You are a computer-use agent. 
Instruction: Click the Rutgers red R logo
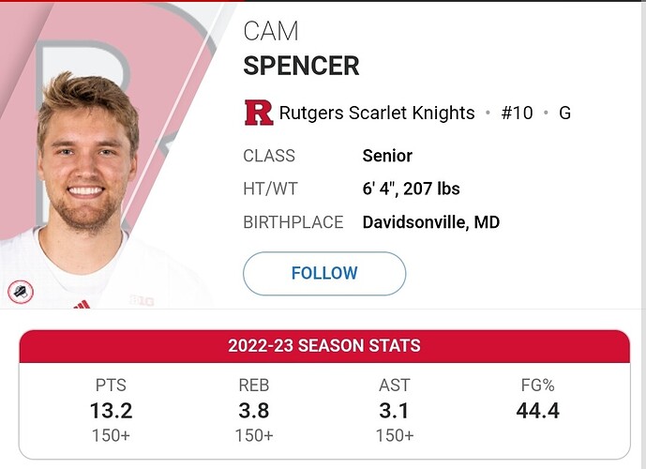[x=258, y=113]
